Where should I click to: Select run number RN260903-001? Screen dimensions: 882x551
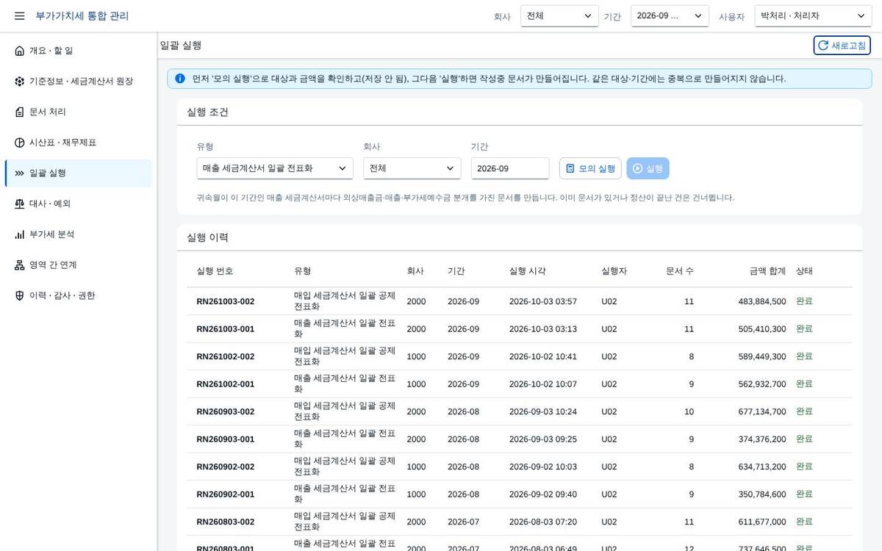click(x=226, y=439)
